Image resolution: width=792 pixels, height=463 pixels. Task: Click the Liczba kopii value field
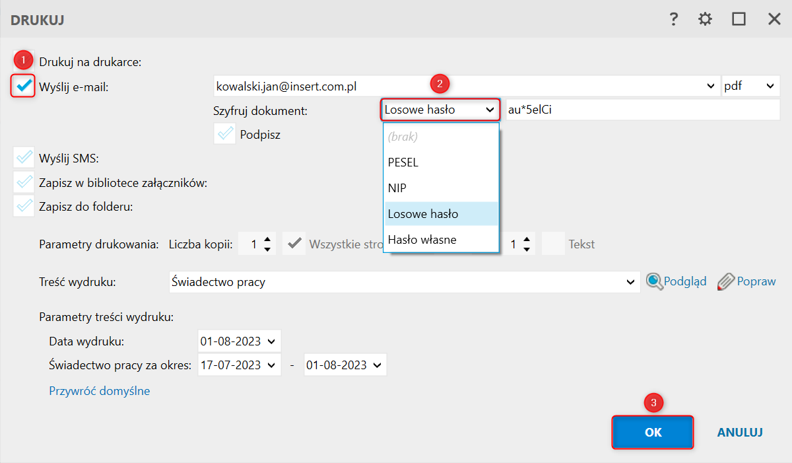(x=249, y=244)
